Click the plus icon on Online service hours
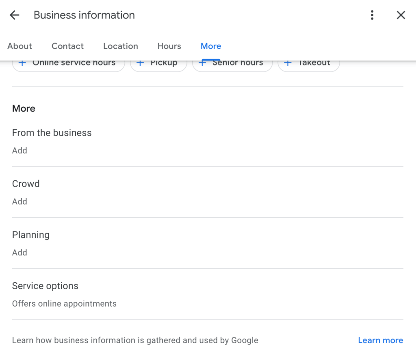Image resolution: width=416 pixels, height=359 pixels. pos(22,63)
